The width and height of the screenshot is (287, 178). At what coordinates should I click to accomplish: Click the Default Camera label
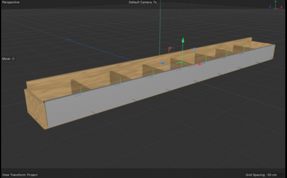(x=140, y=2)
